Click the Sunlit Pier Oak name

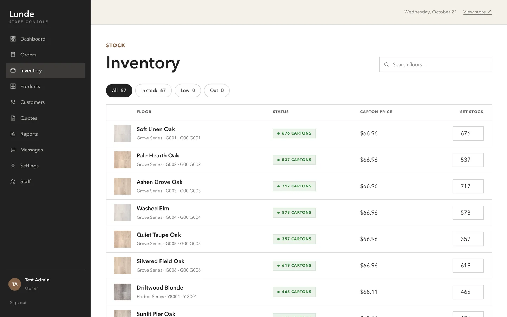(x=156, y=314)
